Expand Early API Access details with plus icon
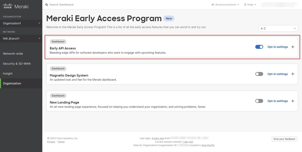Image resolution: width=302 pixels, height=152 pixels. click(x=293, y=47)
